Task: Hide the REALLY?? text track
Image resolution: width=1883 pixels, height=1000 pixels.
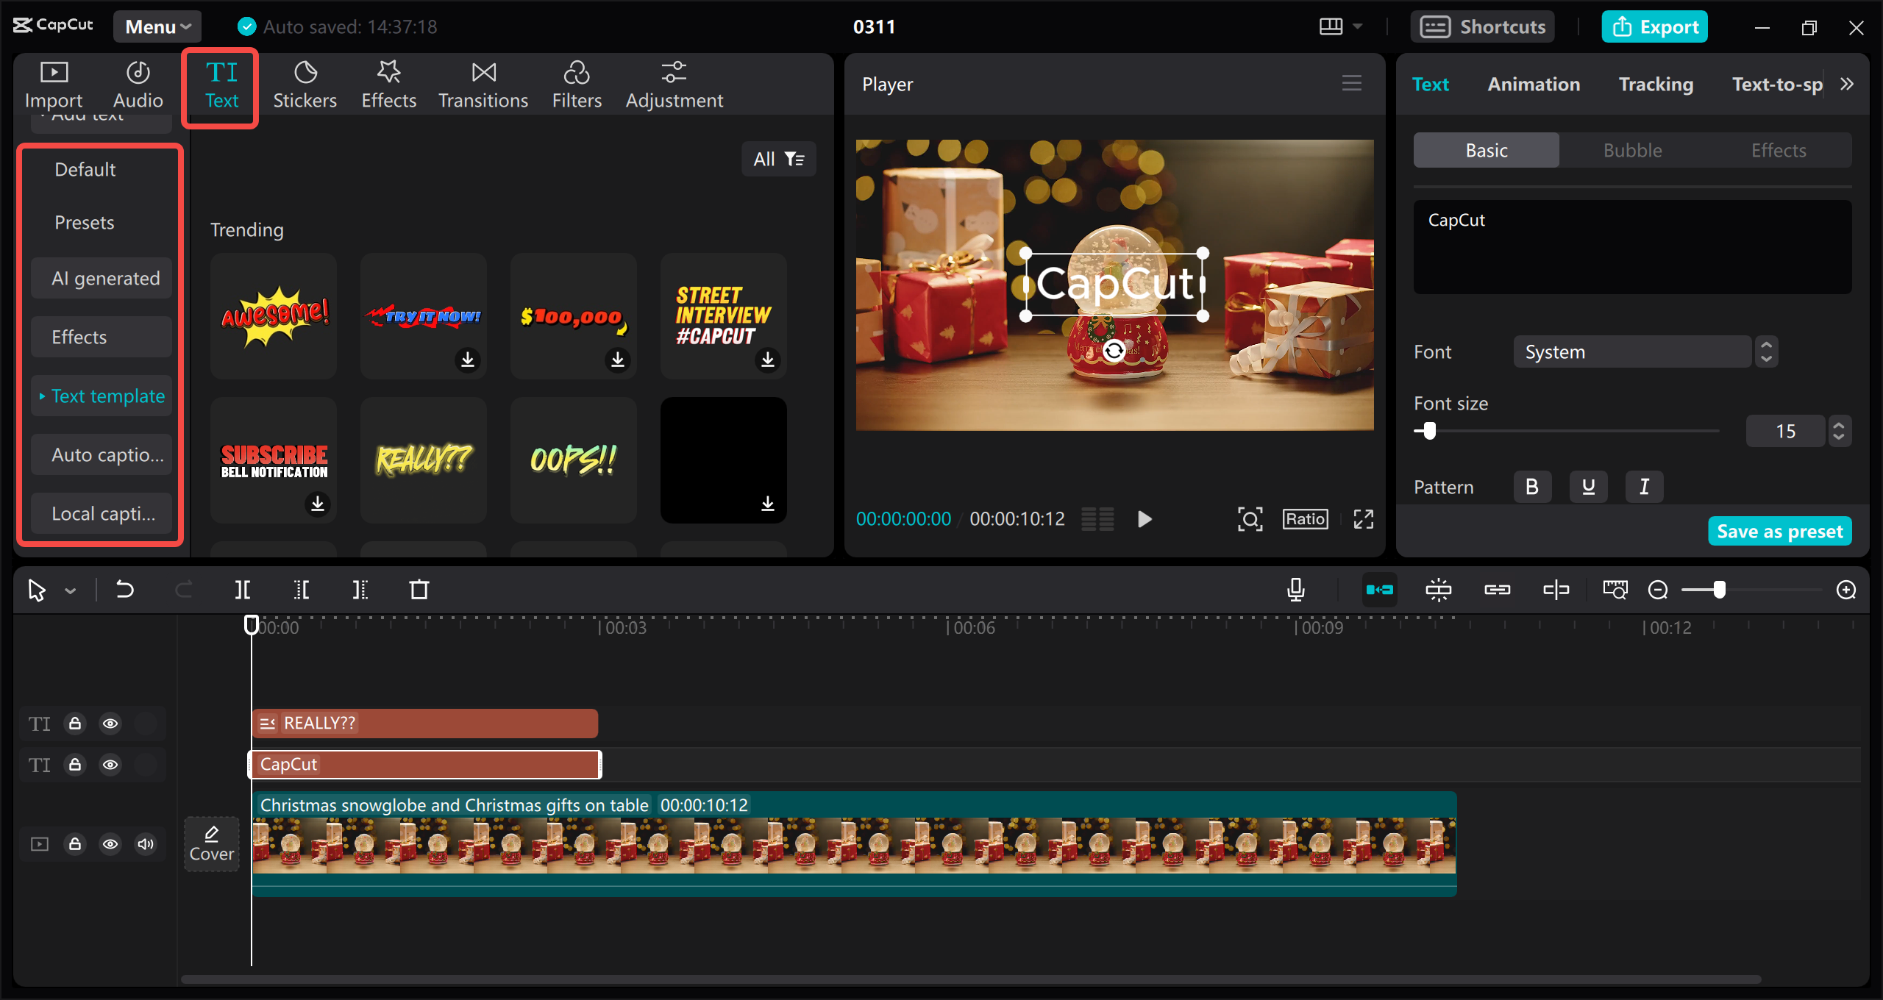Action: point(110,724)
